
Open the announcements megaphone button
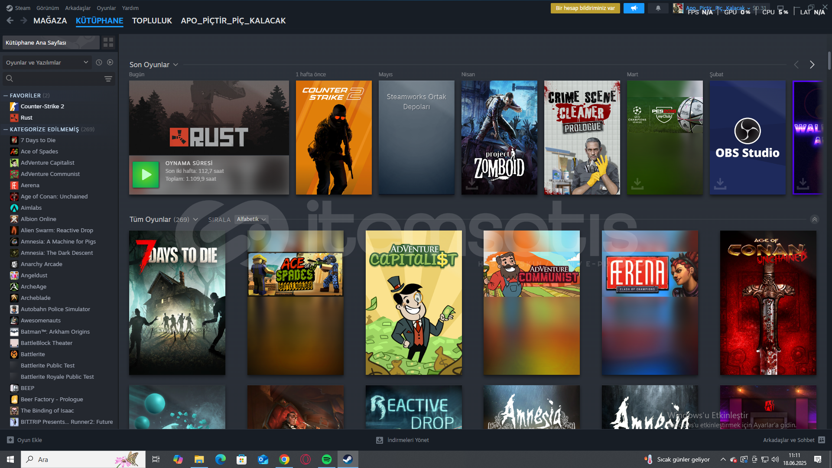point(634,8)
